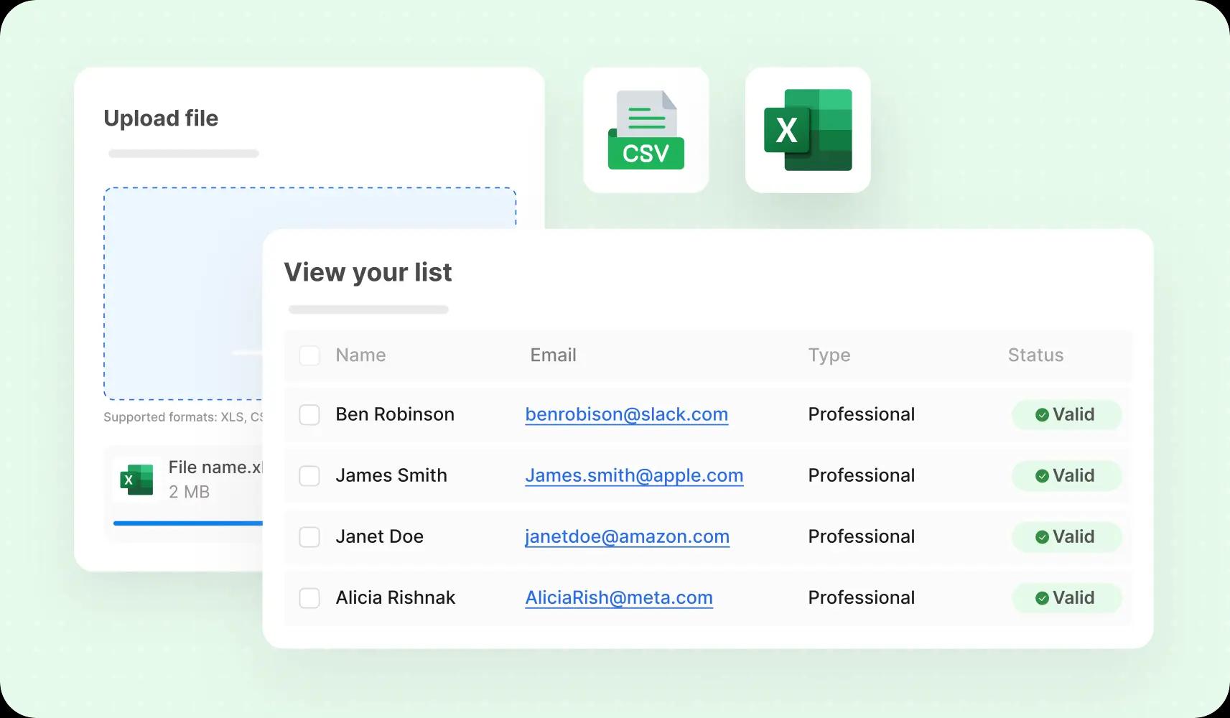The width and height of the screenshot is (1230, 718).
Task: Select the name James Smith
Action: pyautogui.click(x=391, y=476)
